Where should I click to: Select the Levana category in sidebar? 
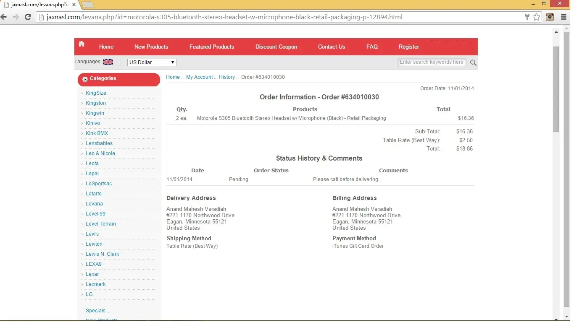point(94,204)
